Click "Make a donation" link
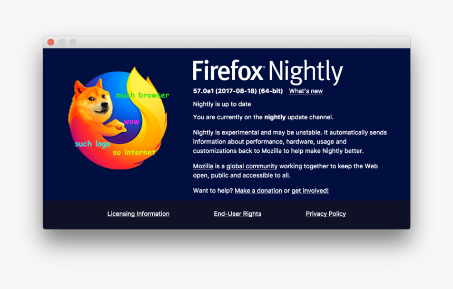The width and height of the screenshot is (453, 289). coord(258,191)
